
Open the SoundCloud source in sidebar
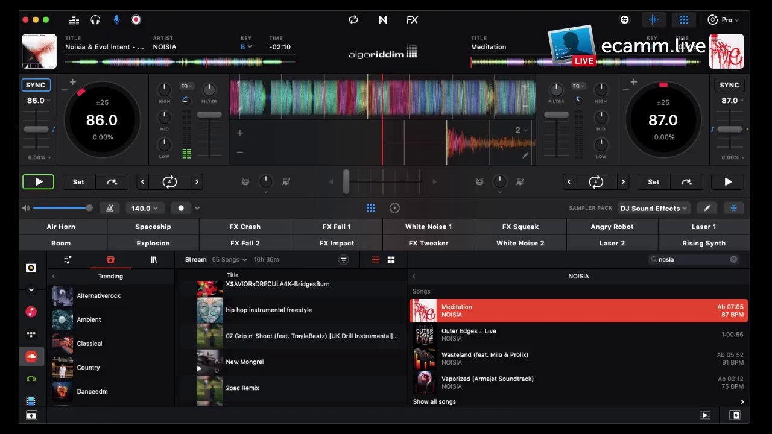[31, 356]
